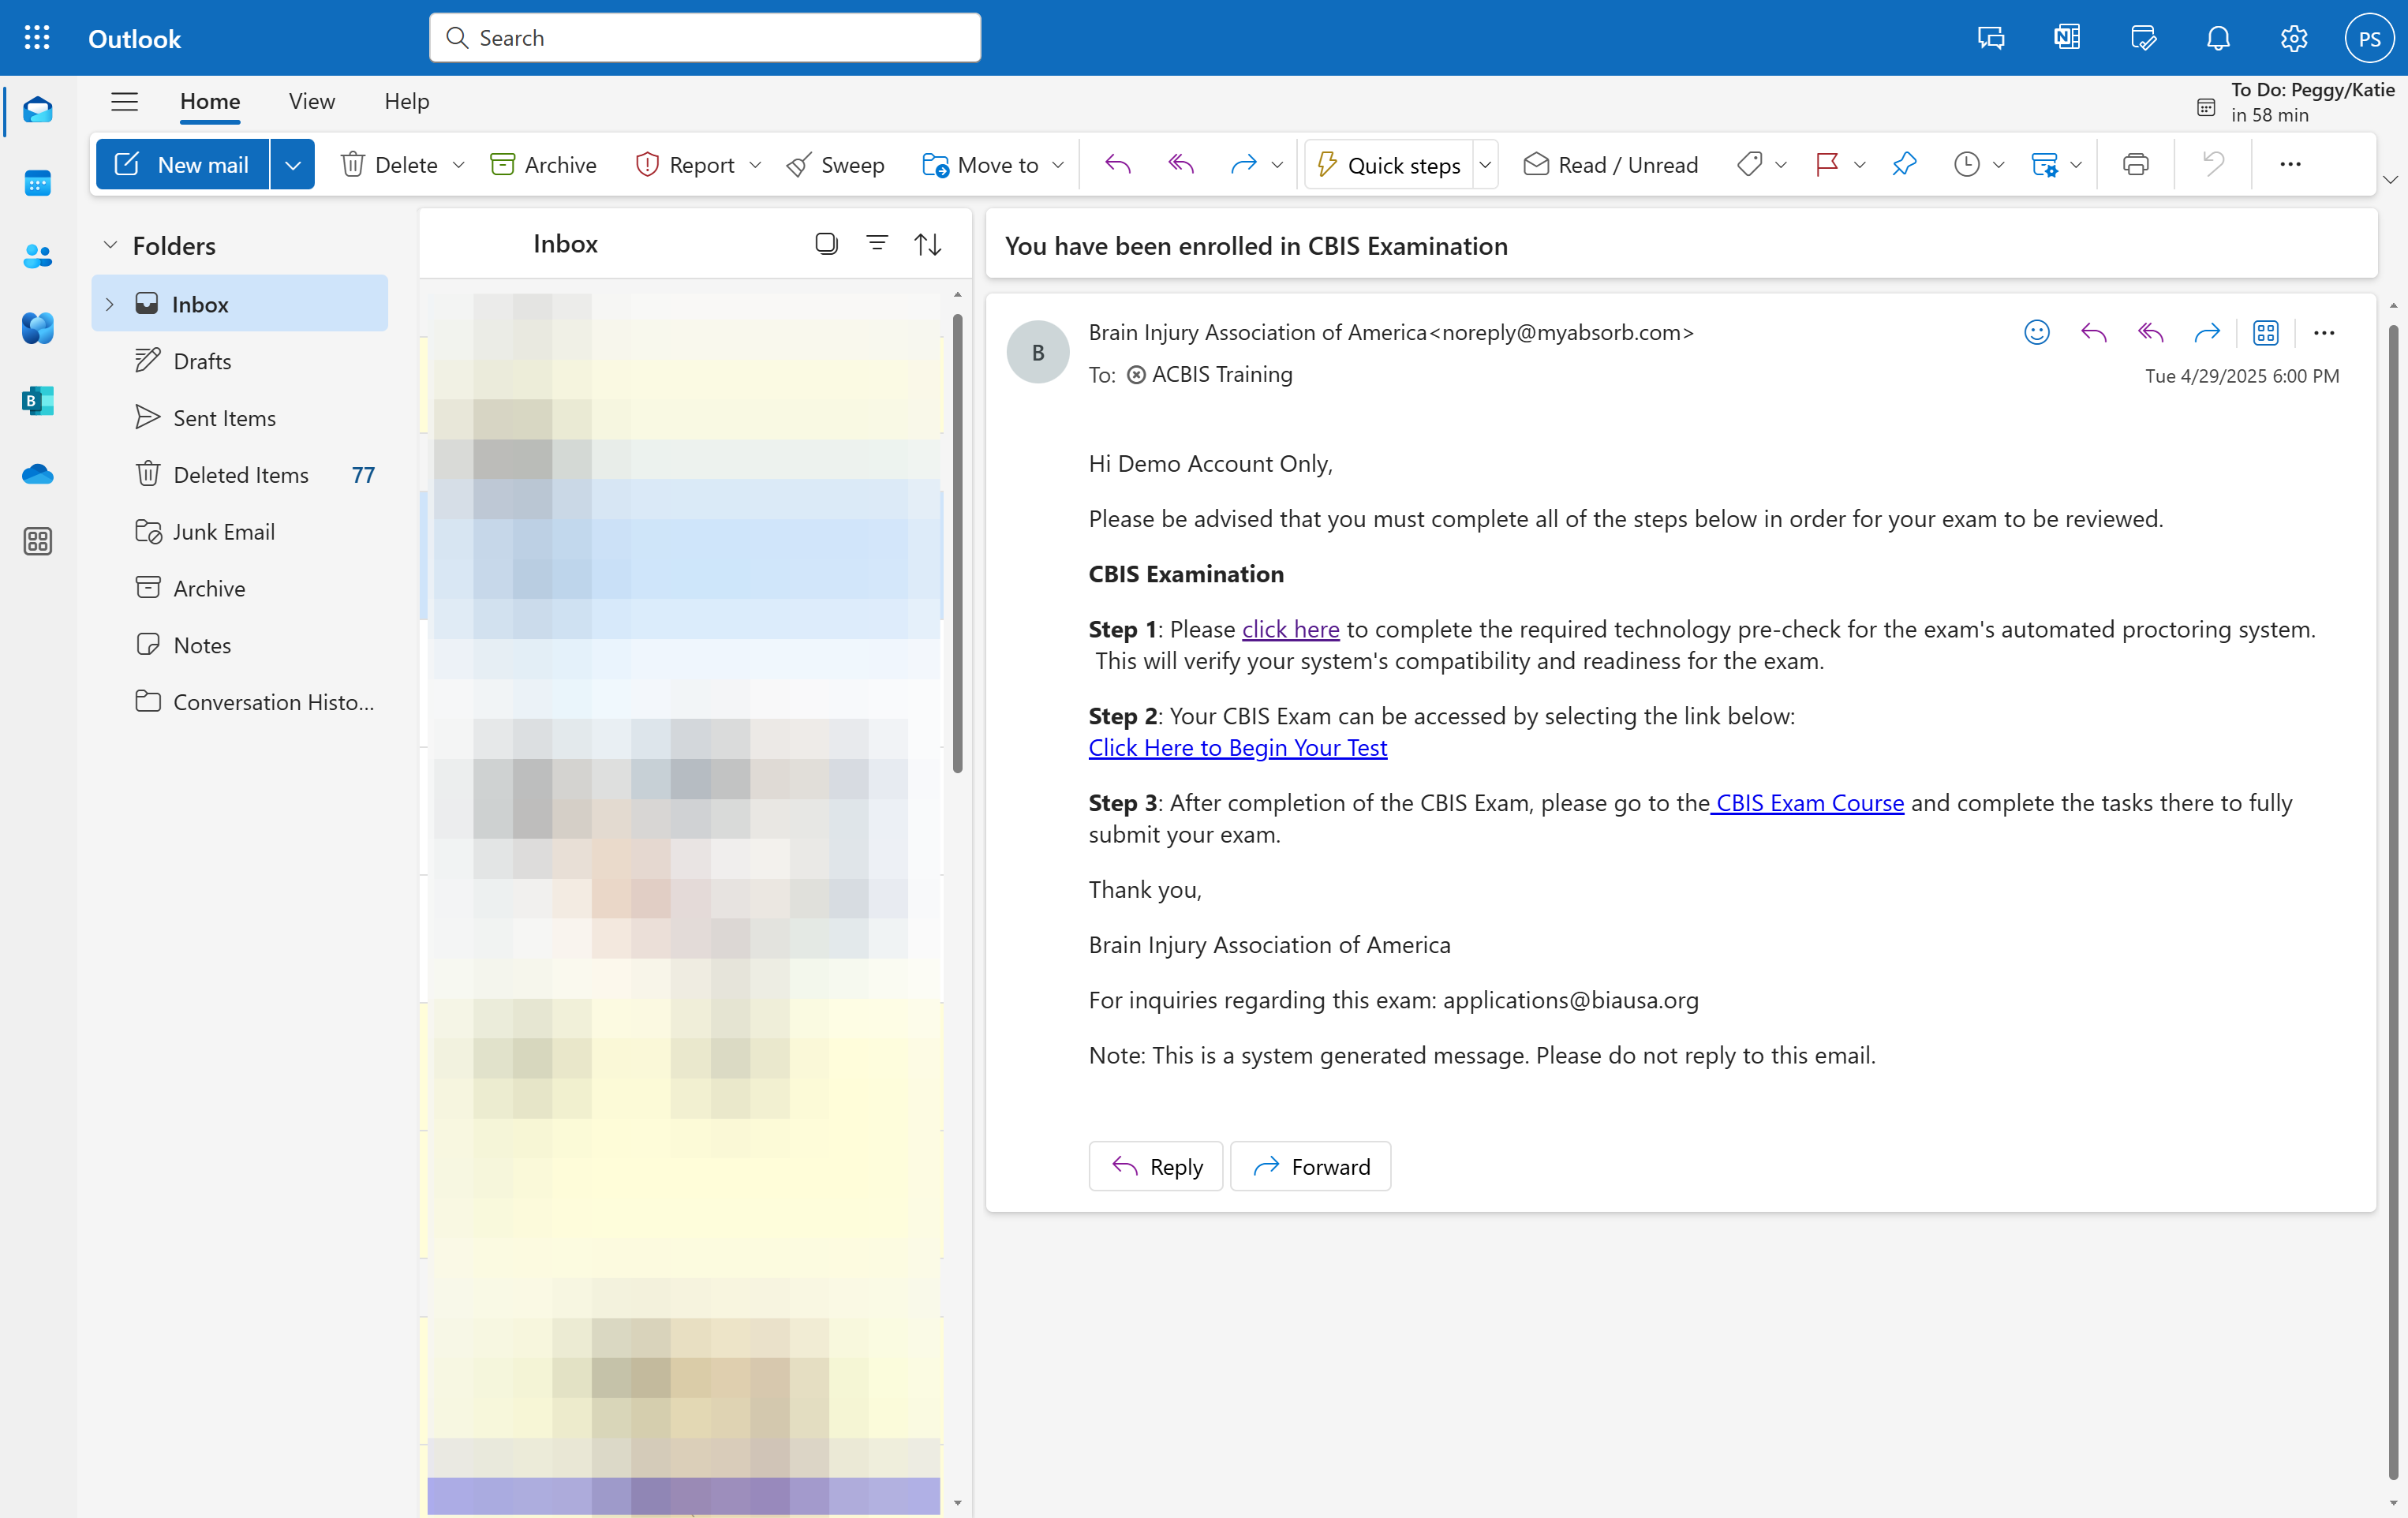Open more actions ellipsis in message header

(x=2324, y=332)
